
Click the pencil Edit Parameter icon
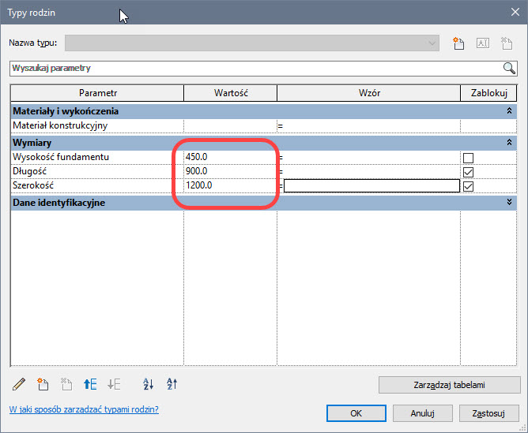tap(20, 385)
